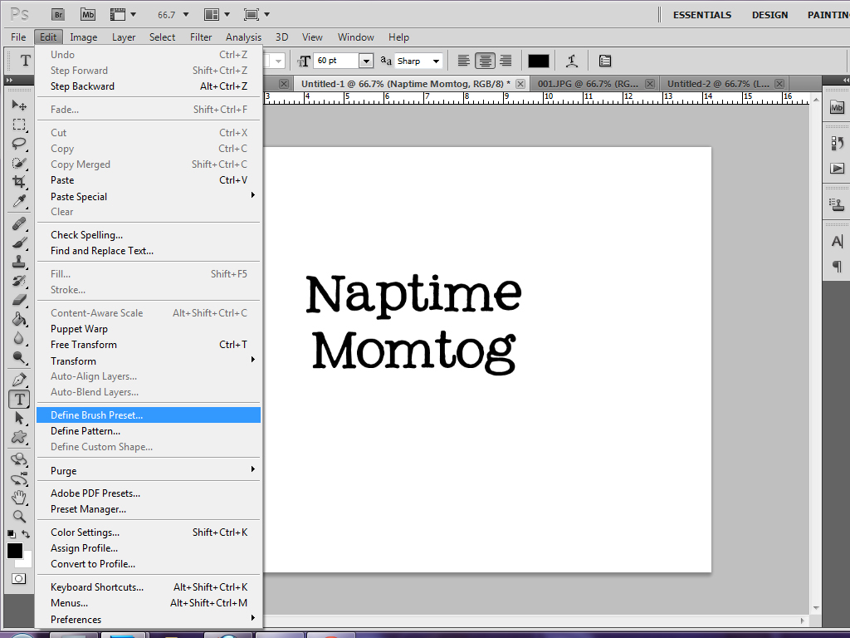The height and width of the screenshot is (638, 850).
Task: Select the Blur tool
Action: (19, 338)
